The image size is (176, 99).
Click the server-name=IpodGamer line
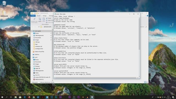(x=62, y=18)
